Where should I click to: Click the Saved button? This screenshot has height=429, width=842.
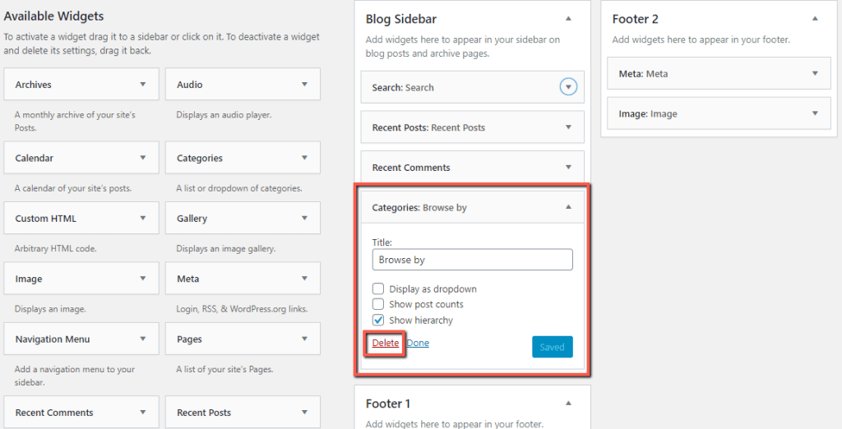point(552,347)
